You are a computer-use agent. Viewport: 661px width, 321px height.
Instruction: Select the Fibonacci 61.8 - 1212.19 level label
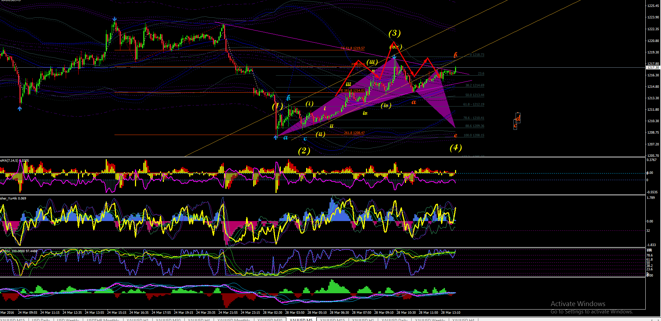[474, 104]
